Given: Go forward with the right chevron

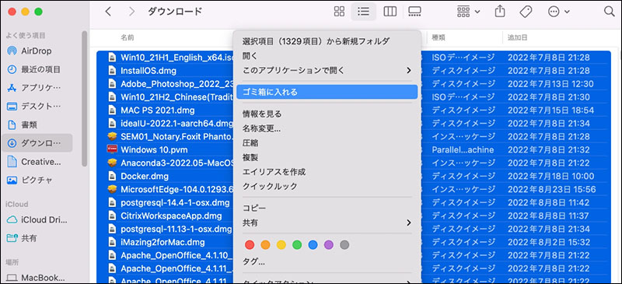Looking at the screenshot, I should tap(131, 12).
